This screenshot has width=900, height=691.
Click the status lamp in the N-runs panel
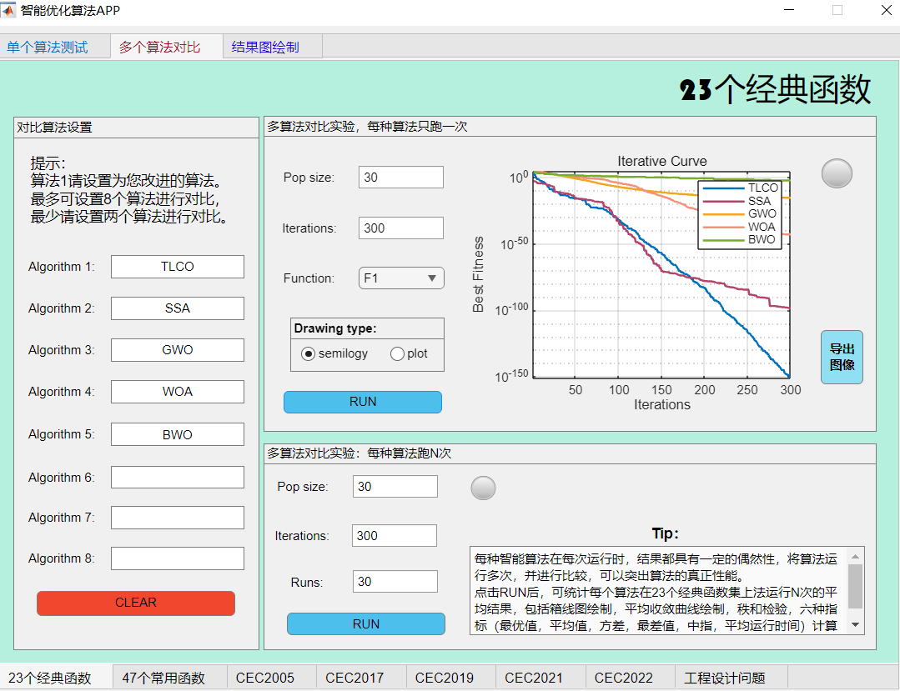coord(483,488)
